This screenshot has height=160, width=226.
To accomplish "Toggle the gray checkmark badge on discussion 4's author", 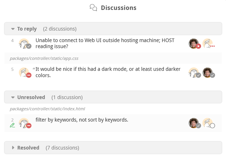I will [29, 46].
